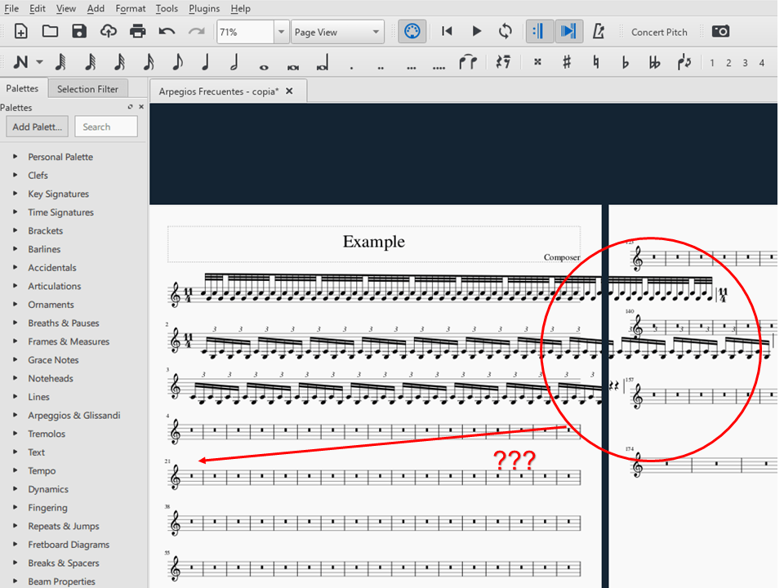Open the image capture tool
Image resolution: width=784 pixels, height=588 pixels.
(720, 31)
